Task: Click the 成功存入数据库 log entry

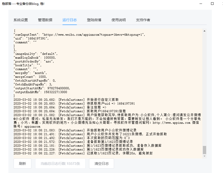Action: [79, 150]
